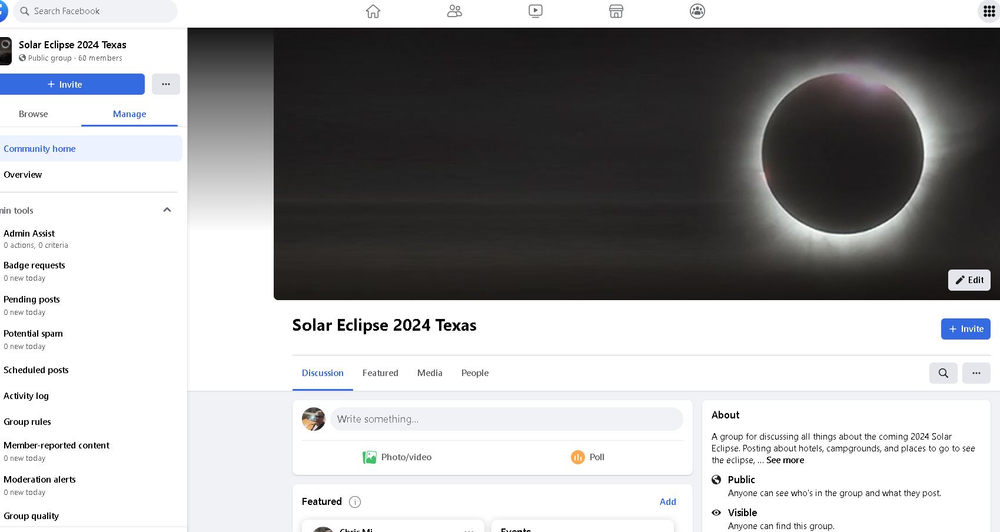The image size is (1000, 532).
Task: Open the more options button beside group search
Action: (x=976, y=373)
